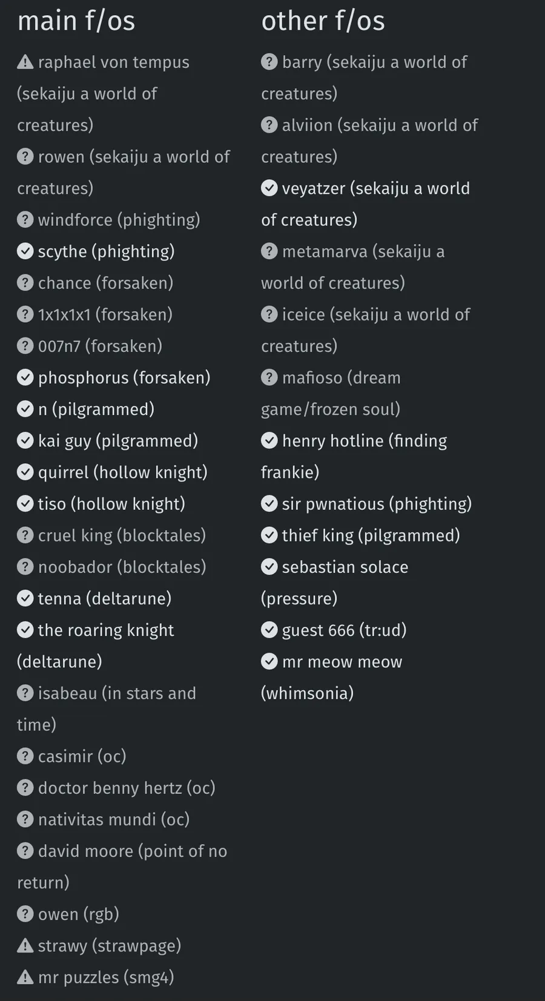
Task: Click the question icon next to 1x1x1x1
Action: tap(25, 314)
